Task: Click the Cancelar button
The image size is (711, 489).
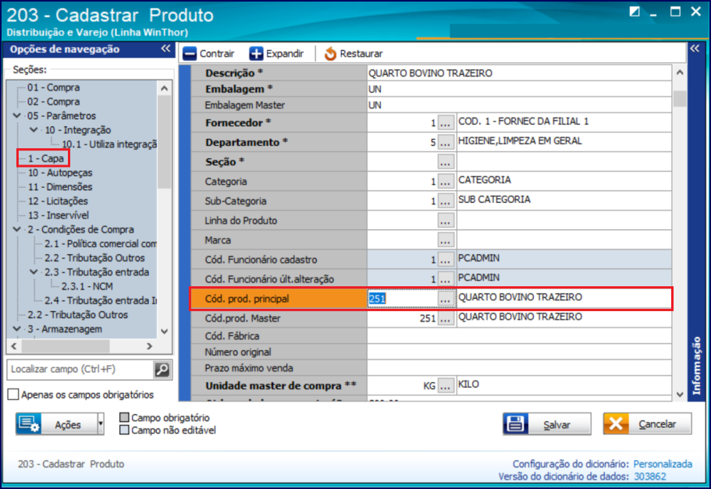Action: point(647,424)
